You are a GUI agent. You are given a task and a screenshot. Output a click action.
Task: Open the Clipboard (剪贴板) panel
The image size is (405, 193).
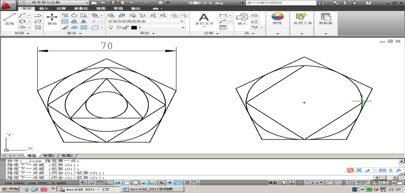325,19
